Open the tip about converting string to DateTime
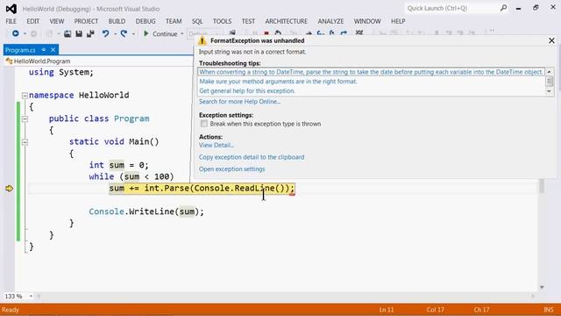 (371, 72)
